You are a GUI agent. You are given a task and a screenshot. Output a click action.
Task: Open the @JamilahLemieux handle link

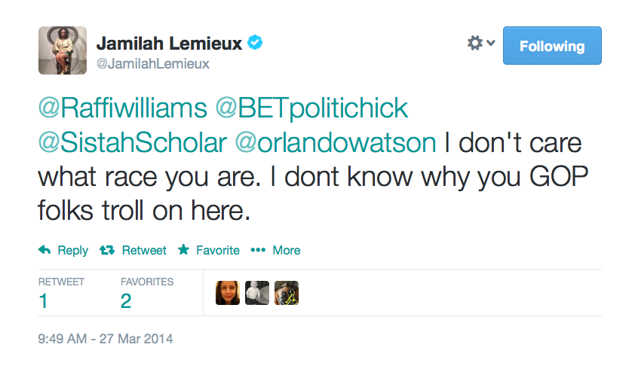[x=152, y=64]
